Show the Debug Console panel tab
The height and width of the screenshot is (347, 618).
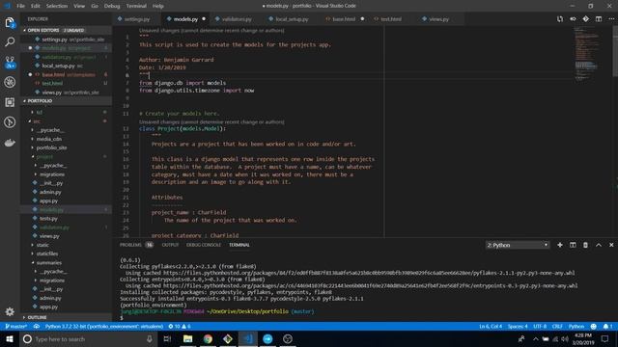tap(204, 245)
